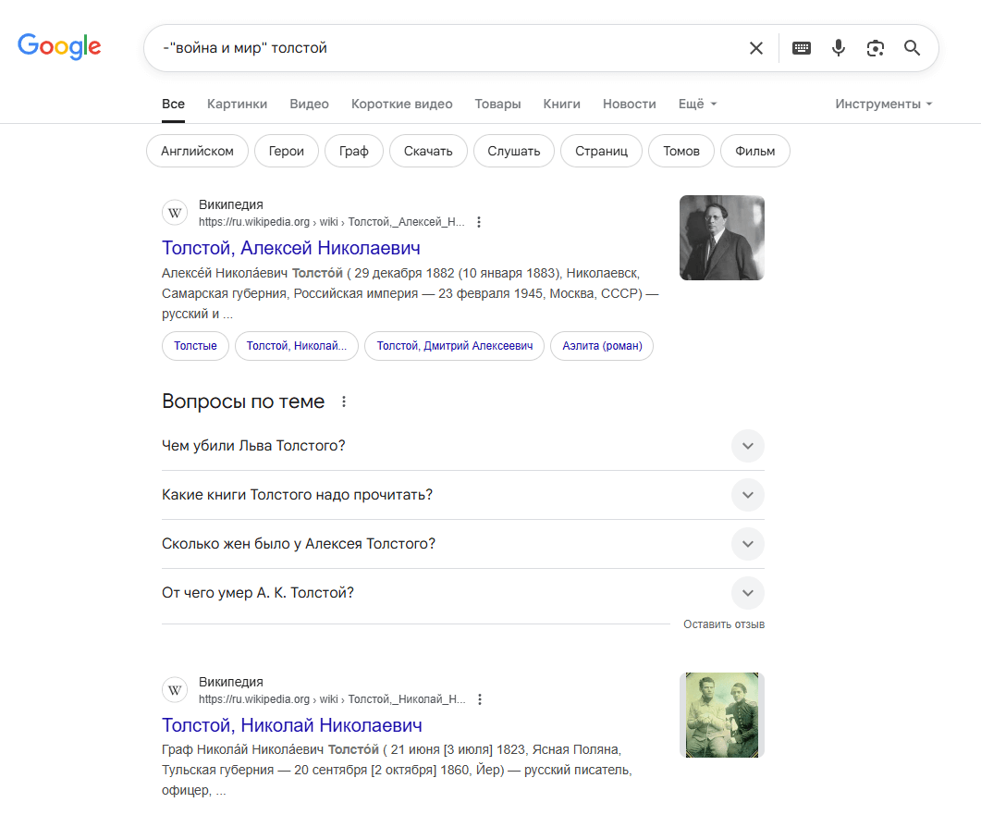Expand the Ещё dropdown menu
The width and height of the screenshot is (981, 815).
pos(697,104)
